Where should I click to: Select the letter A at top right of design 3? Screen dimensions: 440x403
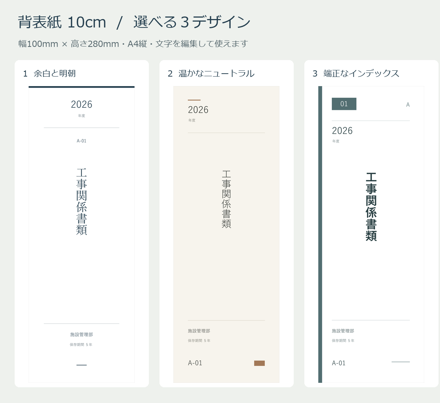(408, 105)
